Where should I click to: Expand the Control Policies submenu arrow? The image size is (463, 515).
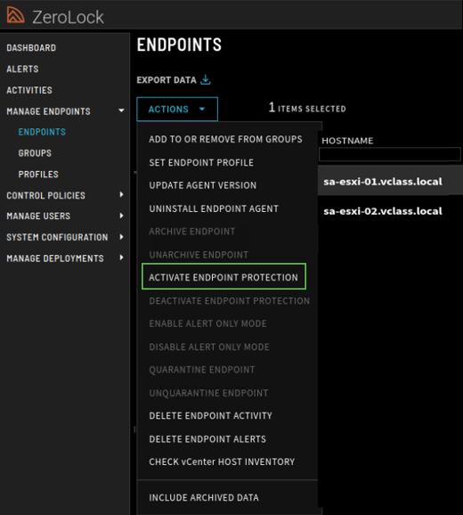pos(121,195)
